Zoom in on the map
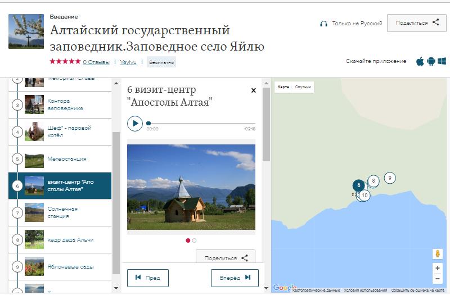Screen dimensions: 450x295 coord(438,268)
